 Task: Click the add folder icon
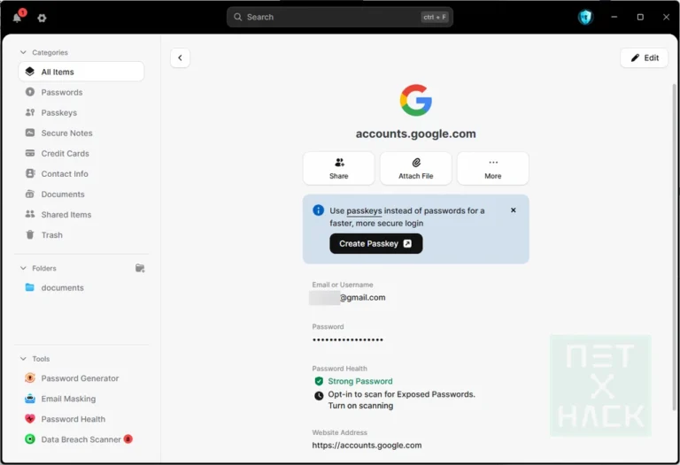[x=139, y=268]
